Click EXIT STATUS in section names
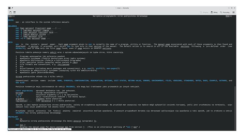The image size is (244, 140). click(120, 81)
